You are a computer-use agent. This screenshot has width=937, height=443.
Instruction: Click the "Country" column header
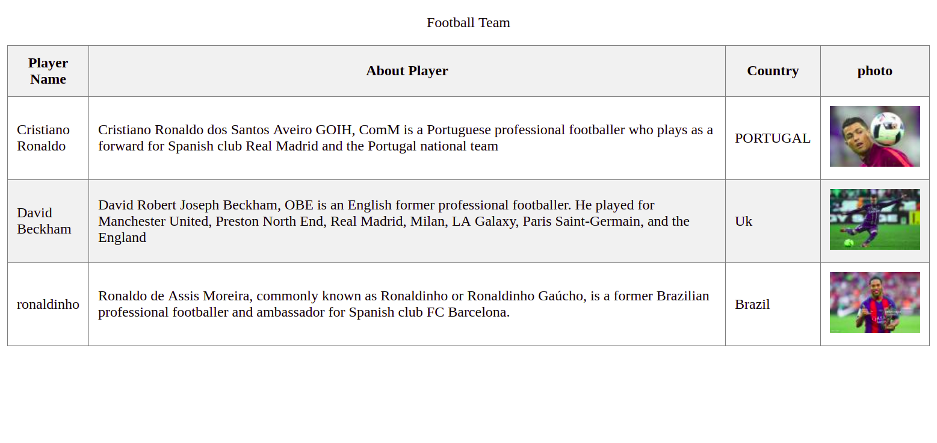(773, 71)
